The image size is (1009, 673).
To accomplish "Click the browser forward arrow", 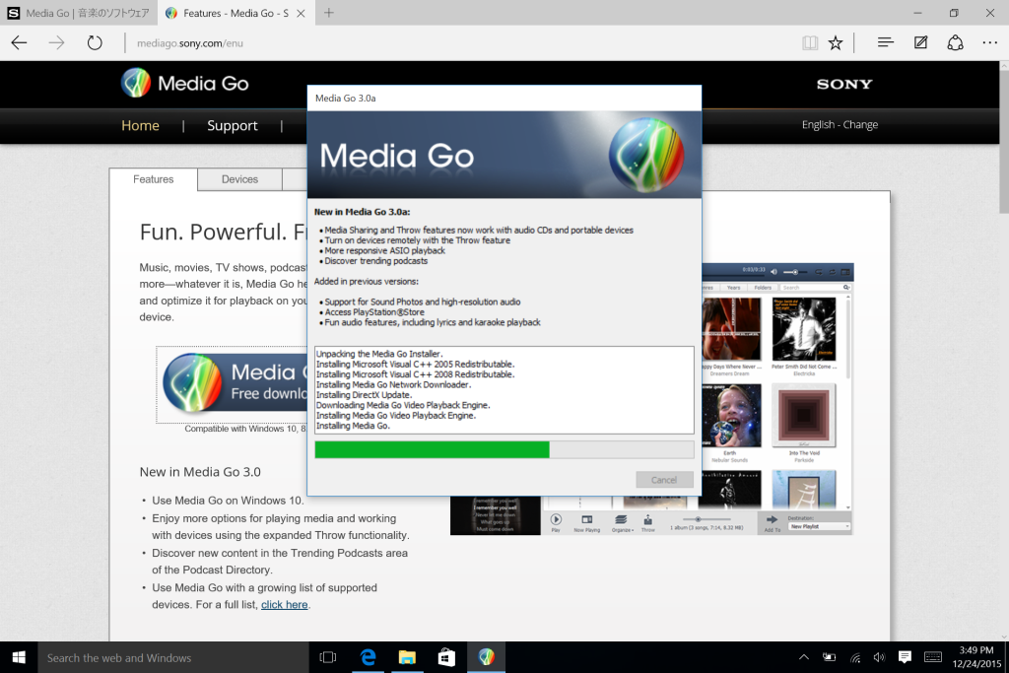I will click(x=56, y=43).
